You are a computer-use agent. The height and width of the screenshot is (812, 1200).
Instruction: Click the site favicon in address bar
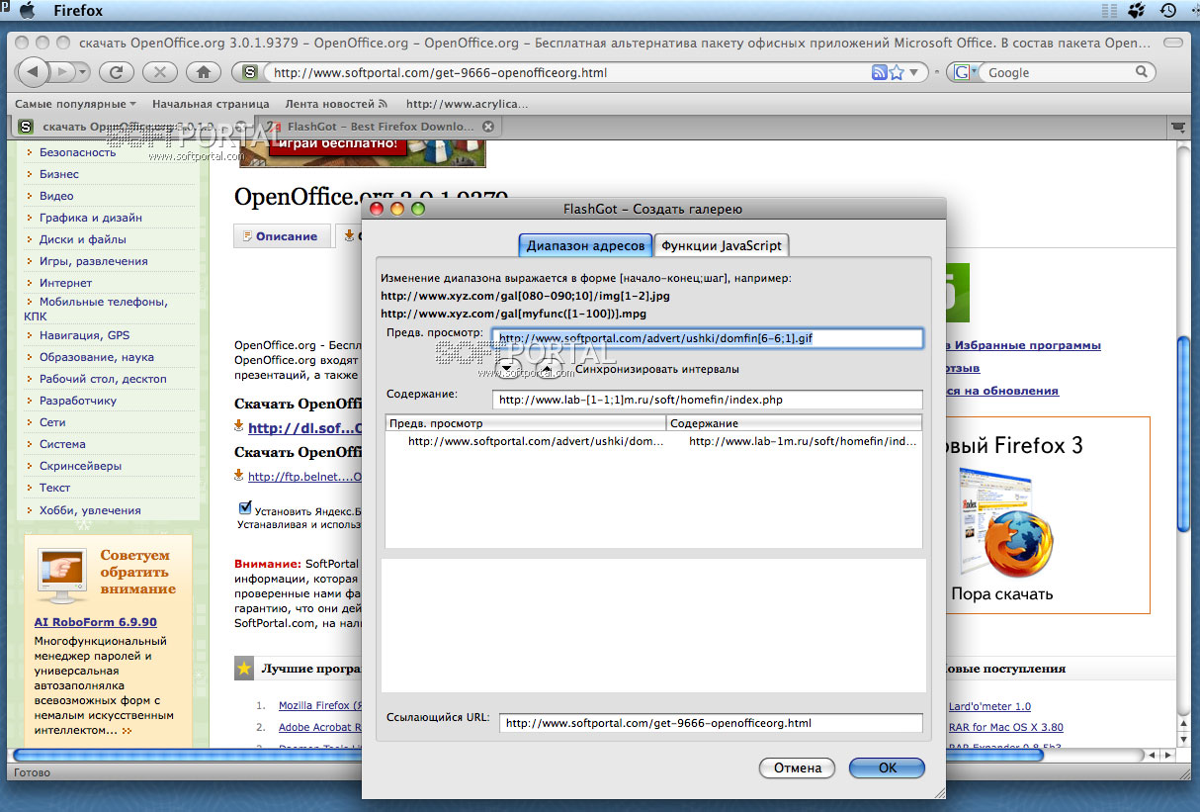tap(251, 72)
